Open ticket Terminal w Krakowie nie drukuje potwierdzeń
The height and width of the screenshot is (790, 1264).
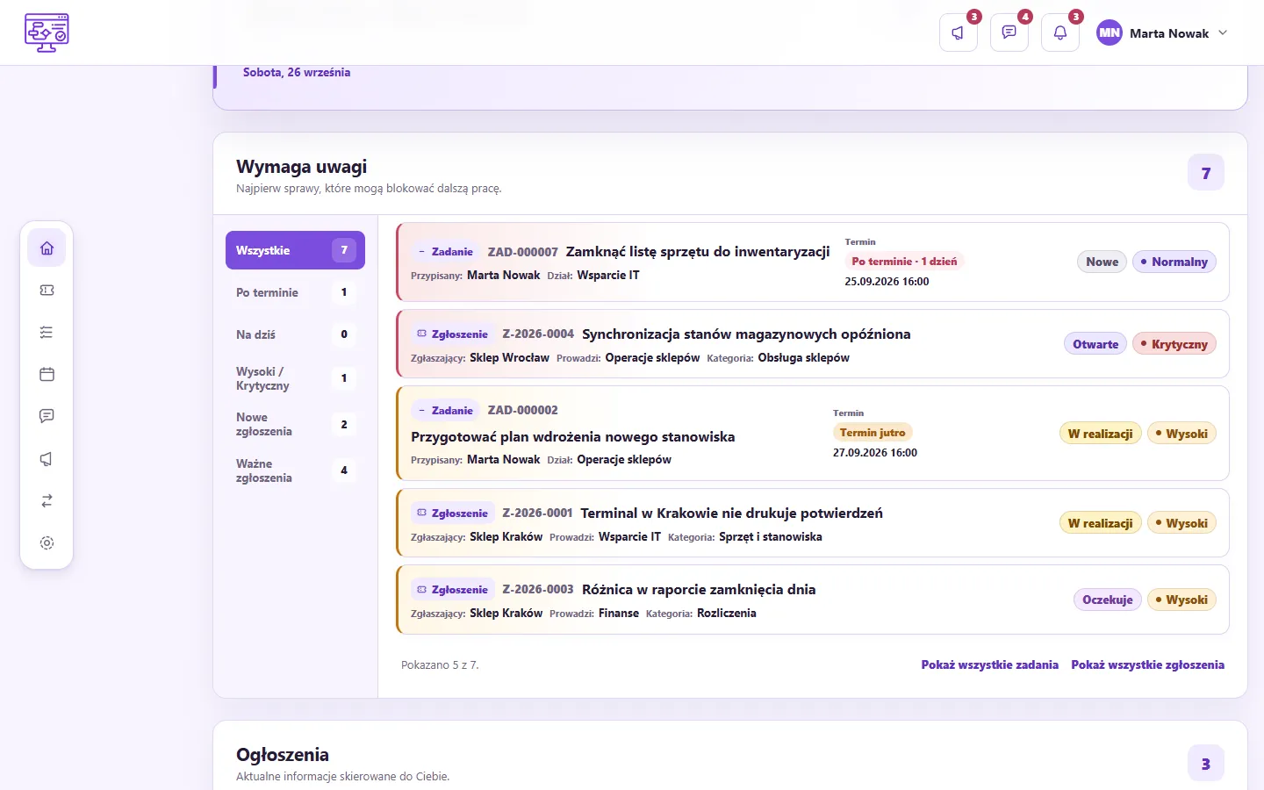tap(731, 513)
